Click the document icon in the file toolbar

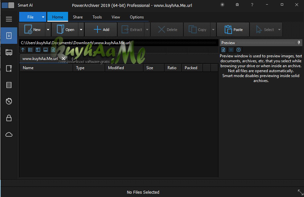[x=53, y=50]
